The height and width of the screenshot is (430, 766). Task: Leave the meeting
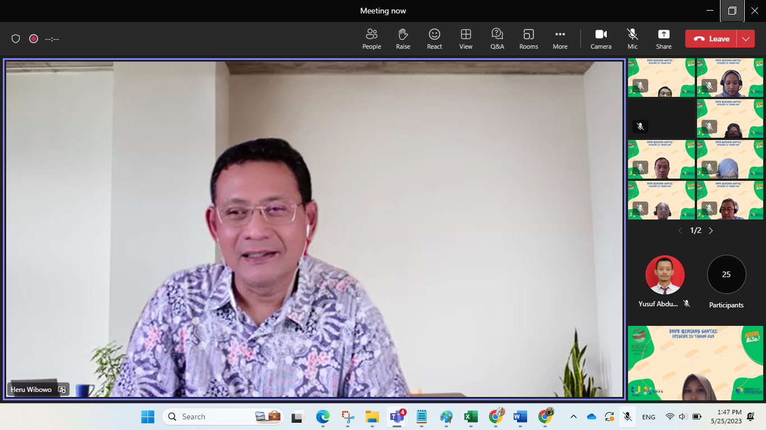pos(711,39)
